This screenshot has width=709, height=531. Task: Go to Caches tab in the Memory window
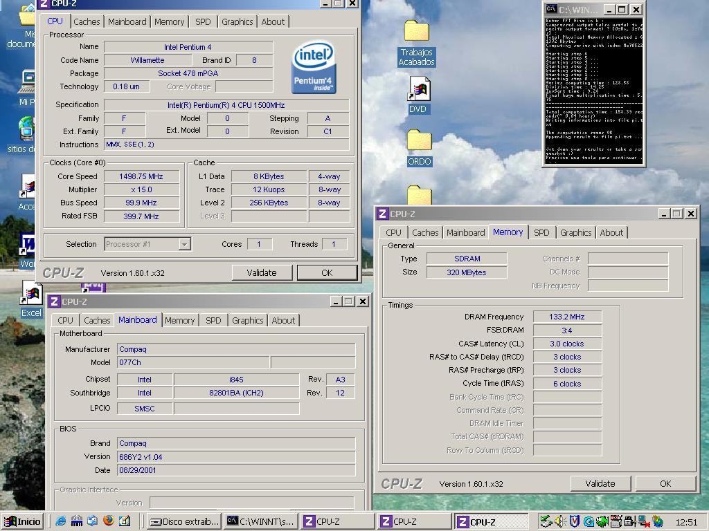tap(425, 232)
